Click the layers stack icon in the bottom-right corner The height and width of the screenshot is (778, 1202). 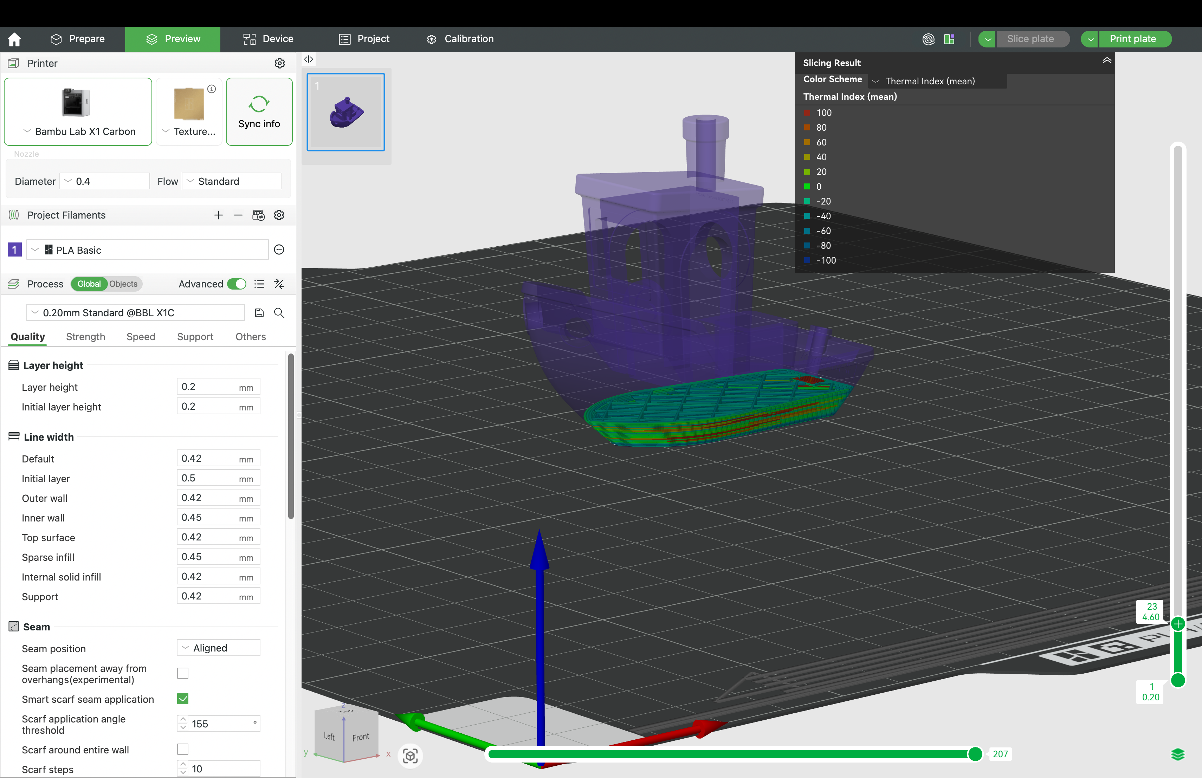(1177, 754)
